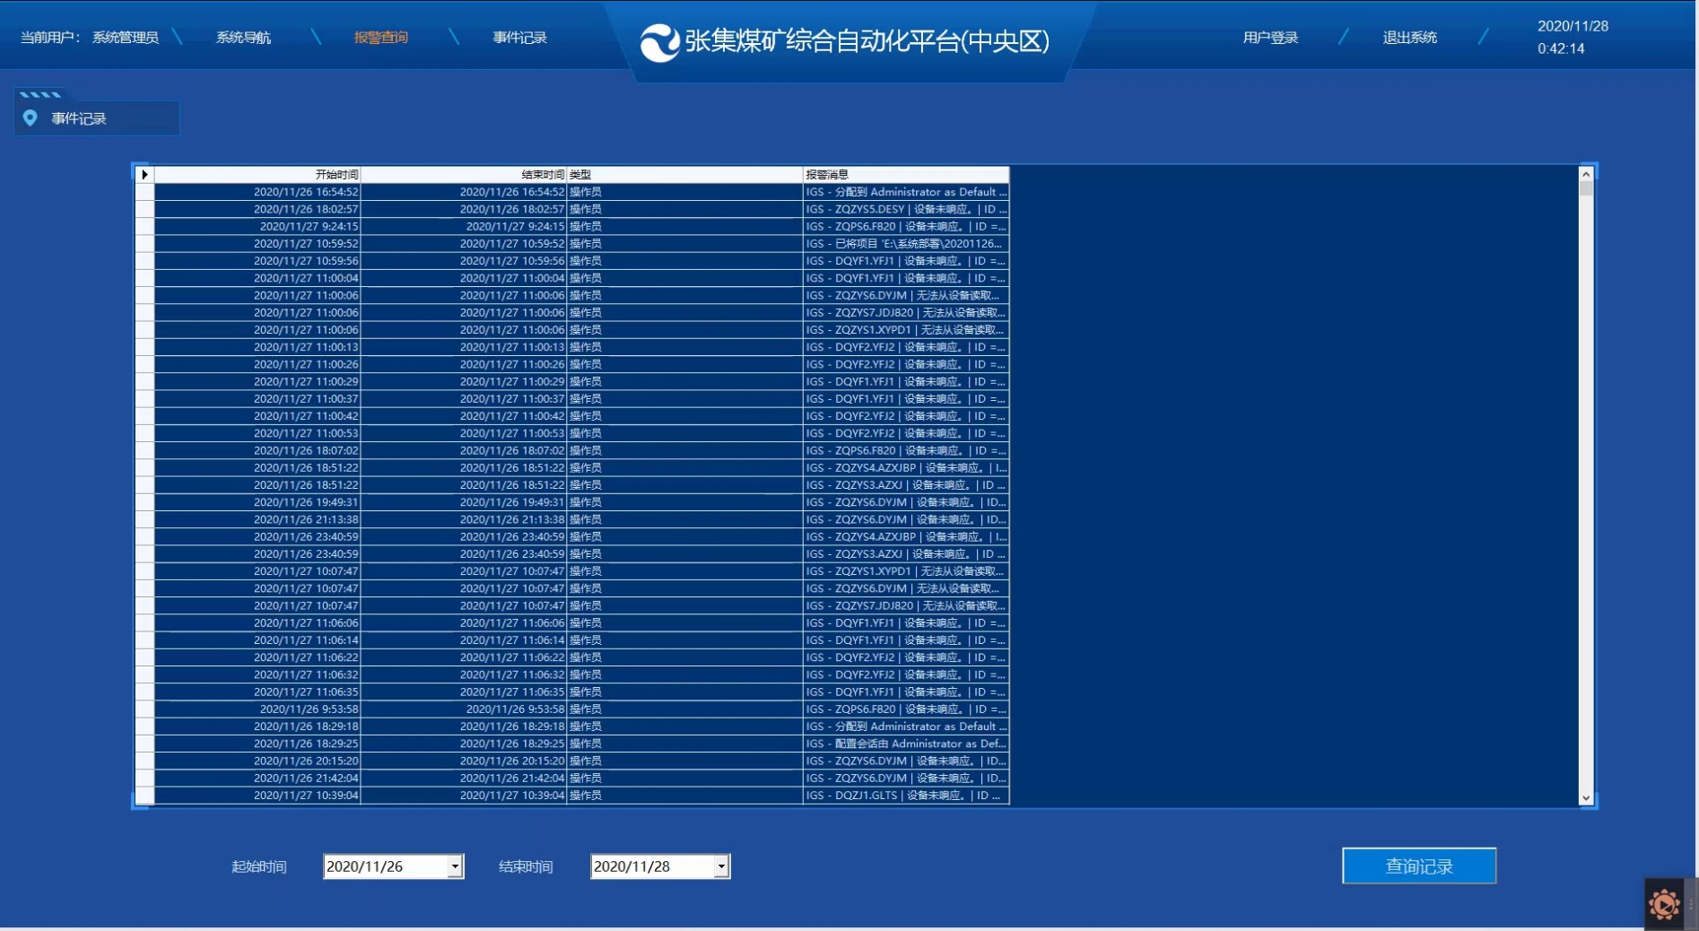Click the location pin icon beside 事件记录
Screen dimensions: 1699x931
[30, 118]
